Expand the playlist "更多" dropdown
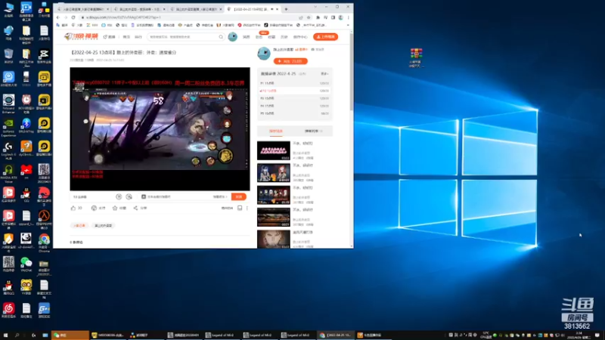 324,73
